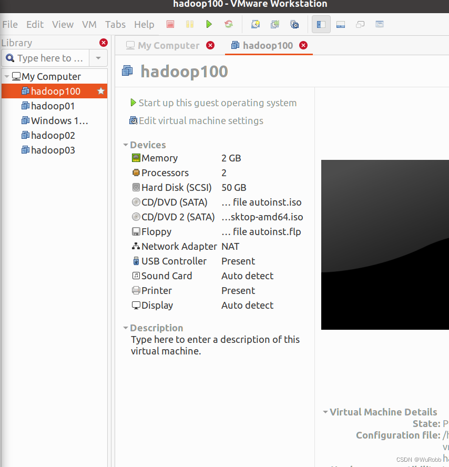
Task: Open the Edit menu
Action: tap(35, 24)
